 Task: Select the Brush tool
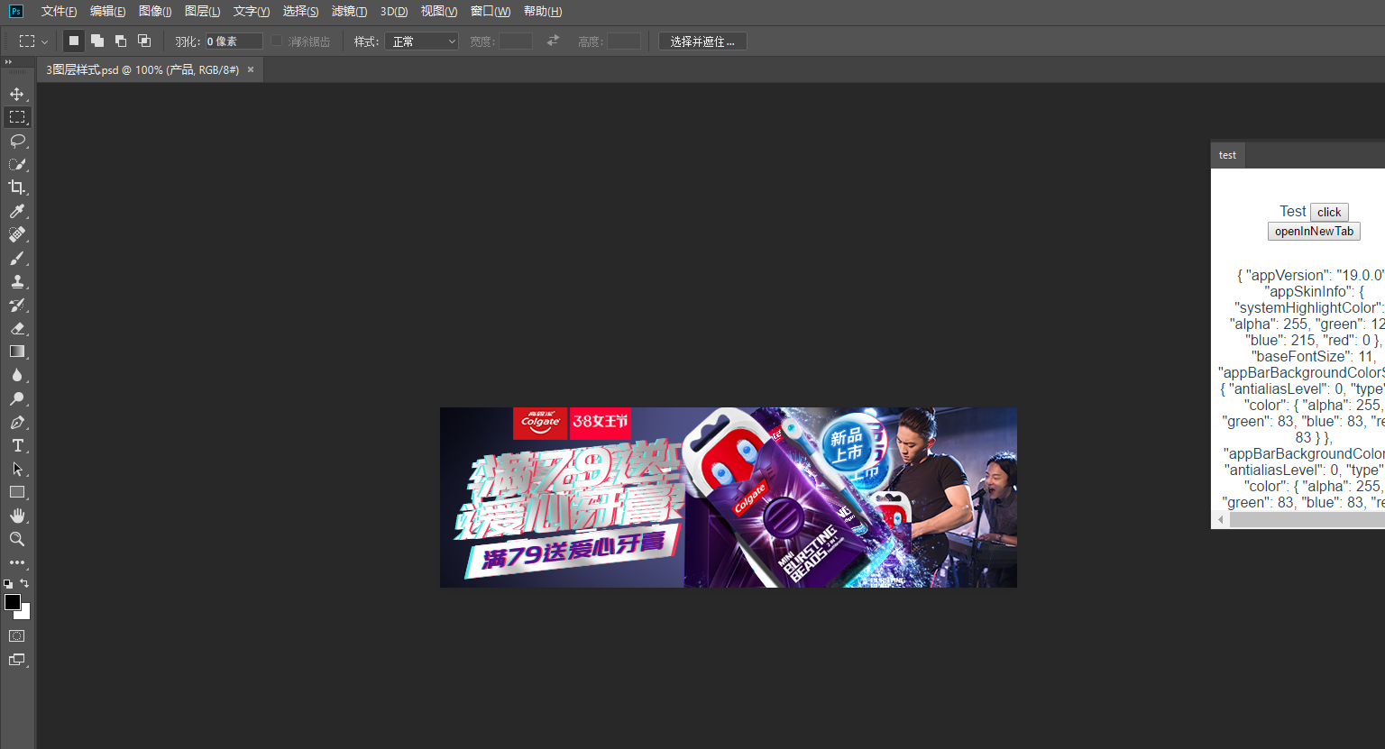pos(17,258)
